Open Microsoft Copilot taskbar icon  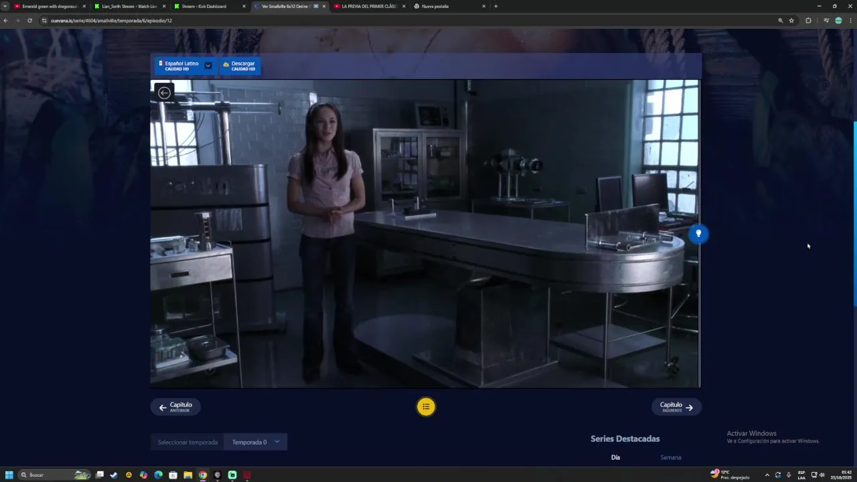pos(143,475)
